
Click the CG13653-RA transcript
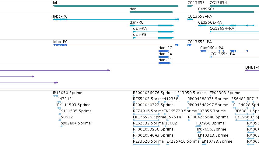(190, 19)
